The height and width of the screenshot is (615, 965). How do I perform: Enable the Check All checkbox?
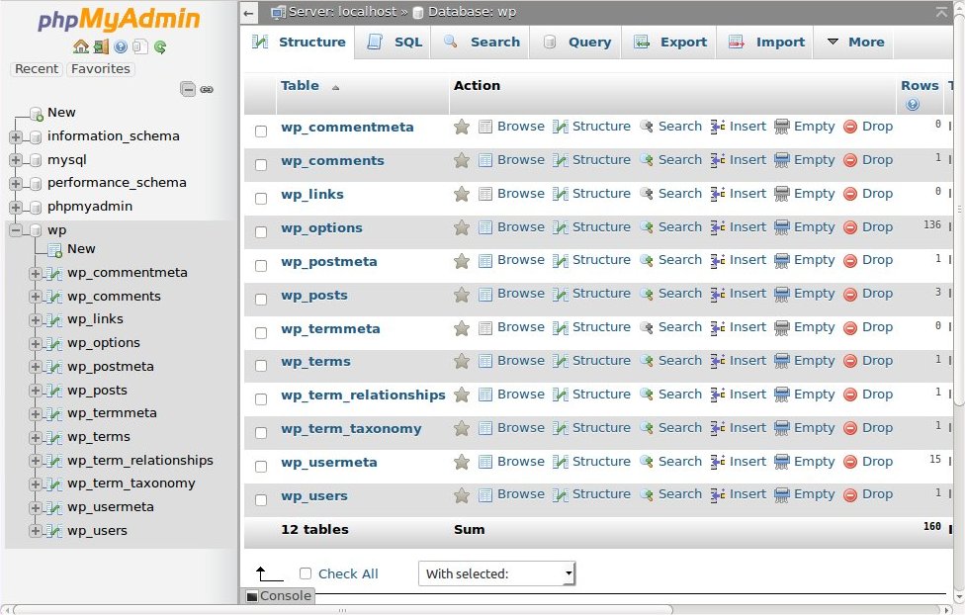pos(305,573)
